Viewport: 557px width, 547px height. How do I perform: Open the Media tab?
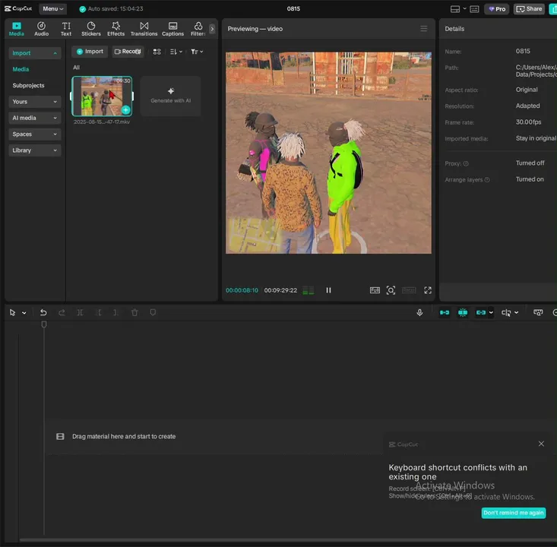click(17, 29)
